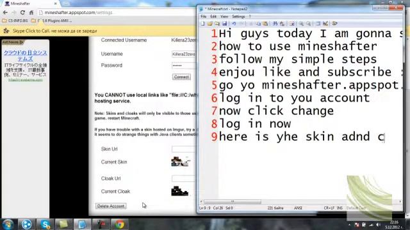
Task: Click the Open file icon in Notepad2 toolbar
Action: click(x=210, y=24)
